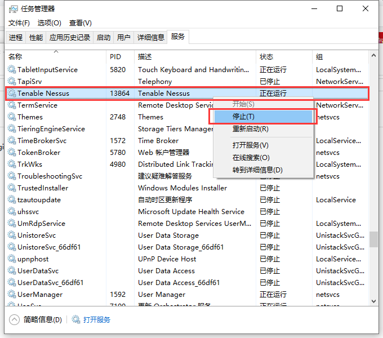The width and height of the screenshot is (383, 338).
Task: Click the gear icon beside TrustedInstaller
Action: (x=12, y=188)
